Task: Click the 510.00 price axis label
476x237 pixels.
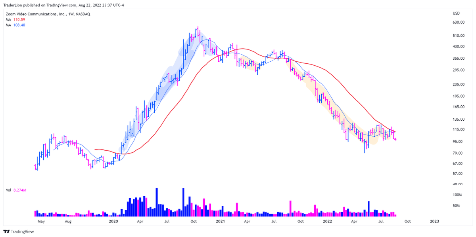Action: pyautogui.click(x=459, y=36)
